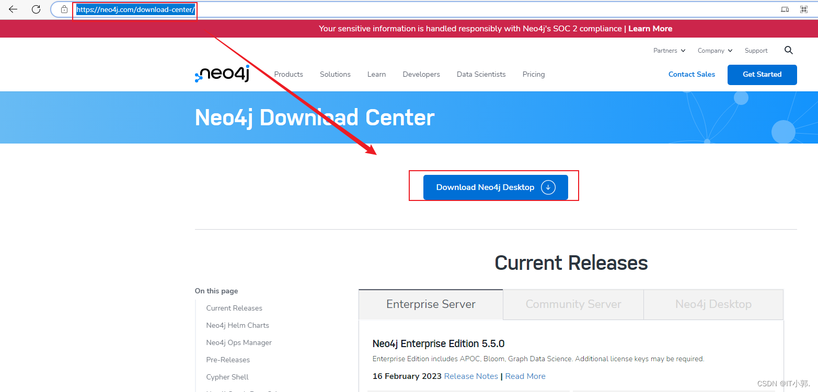Click the Contact Sales link
Viewport: 818px width, 392px height.
pyautogui.click(x=692, y=74)
